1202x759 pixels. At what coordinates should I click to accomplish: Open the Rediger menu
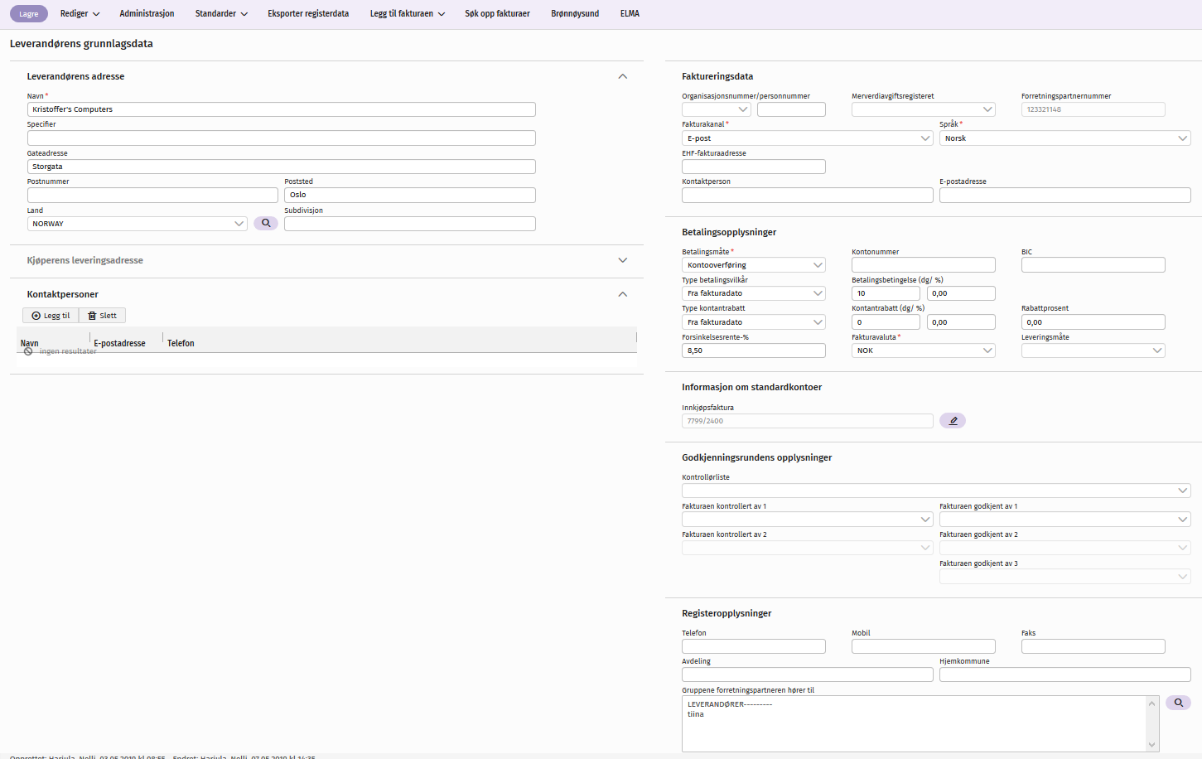[x=80, y=14]
